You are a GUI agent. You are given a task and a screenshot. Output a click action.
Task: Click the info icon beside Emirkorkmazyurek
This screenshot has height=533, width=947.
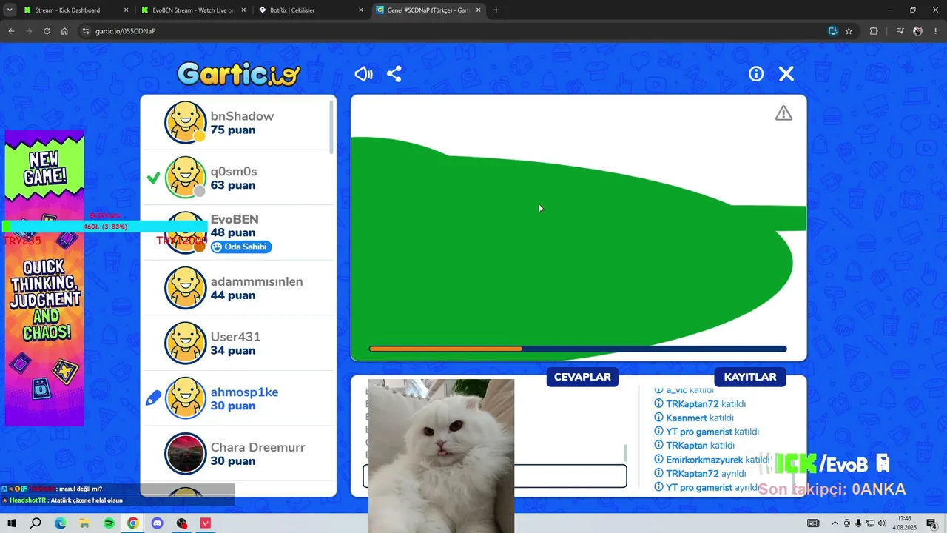pyautogui.click(x=658, y=460)
